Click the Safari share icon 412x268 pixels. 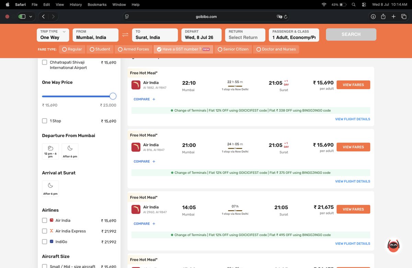[x=383, y=16]
